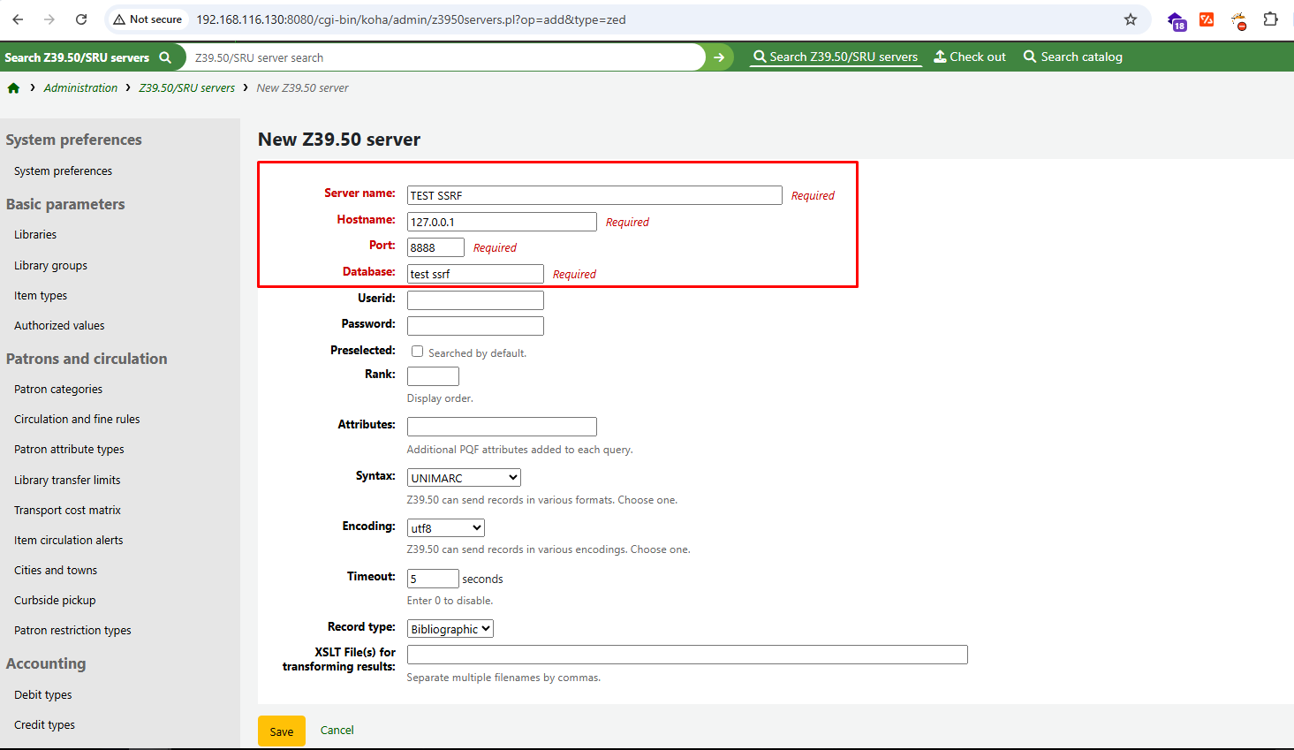Open the browser extensions puzzle icon
Image resolution: width=1294 pixels, height=750 pixels.
click(x=1270, y=19)
